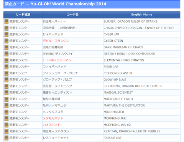
Task: Click the カード名 column header
Action: click(73, 15)
